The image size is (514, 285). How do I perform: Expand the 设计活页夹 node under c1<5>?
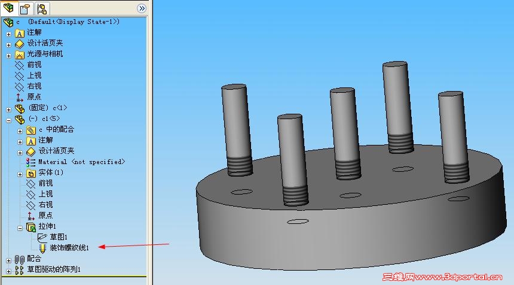click(20, 153)
